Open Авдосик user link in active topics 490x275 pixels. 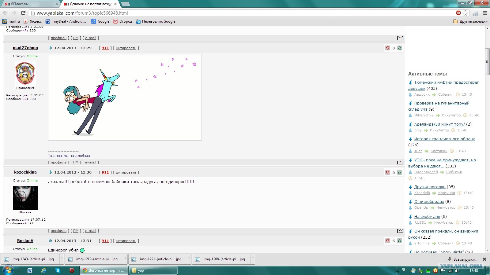pyautogui.click(x=422, y=94)
